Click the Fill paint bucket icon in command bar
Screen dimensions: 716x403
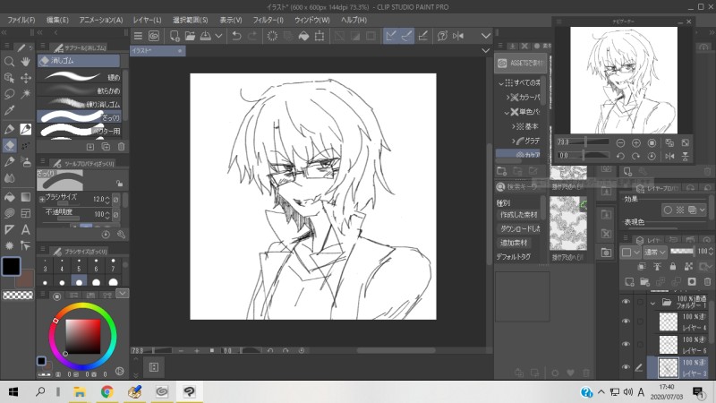click(303, 36)
